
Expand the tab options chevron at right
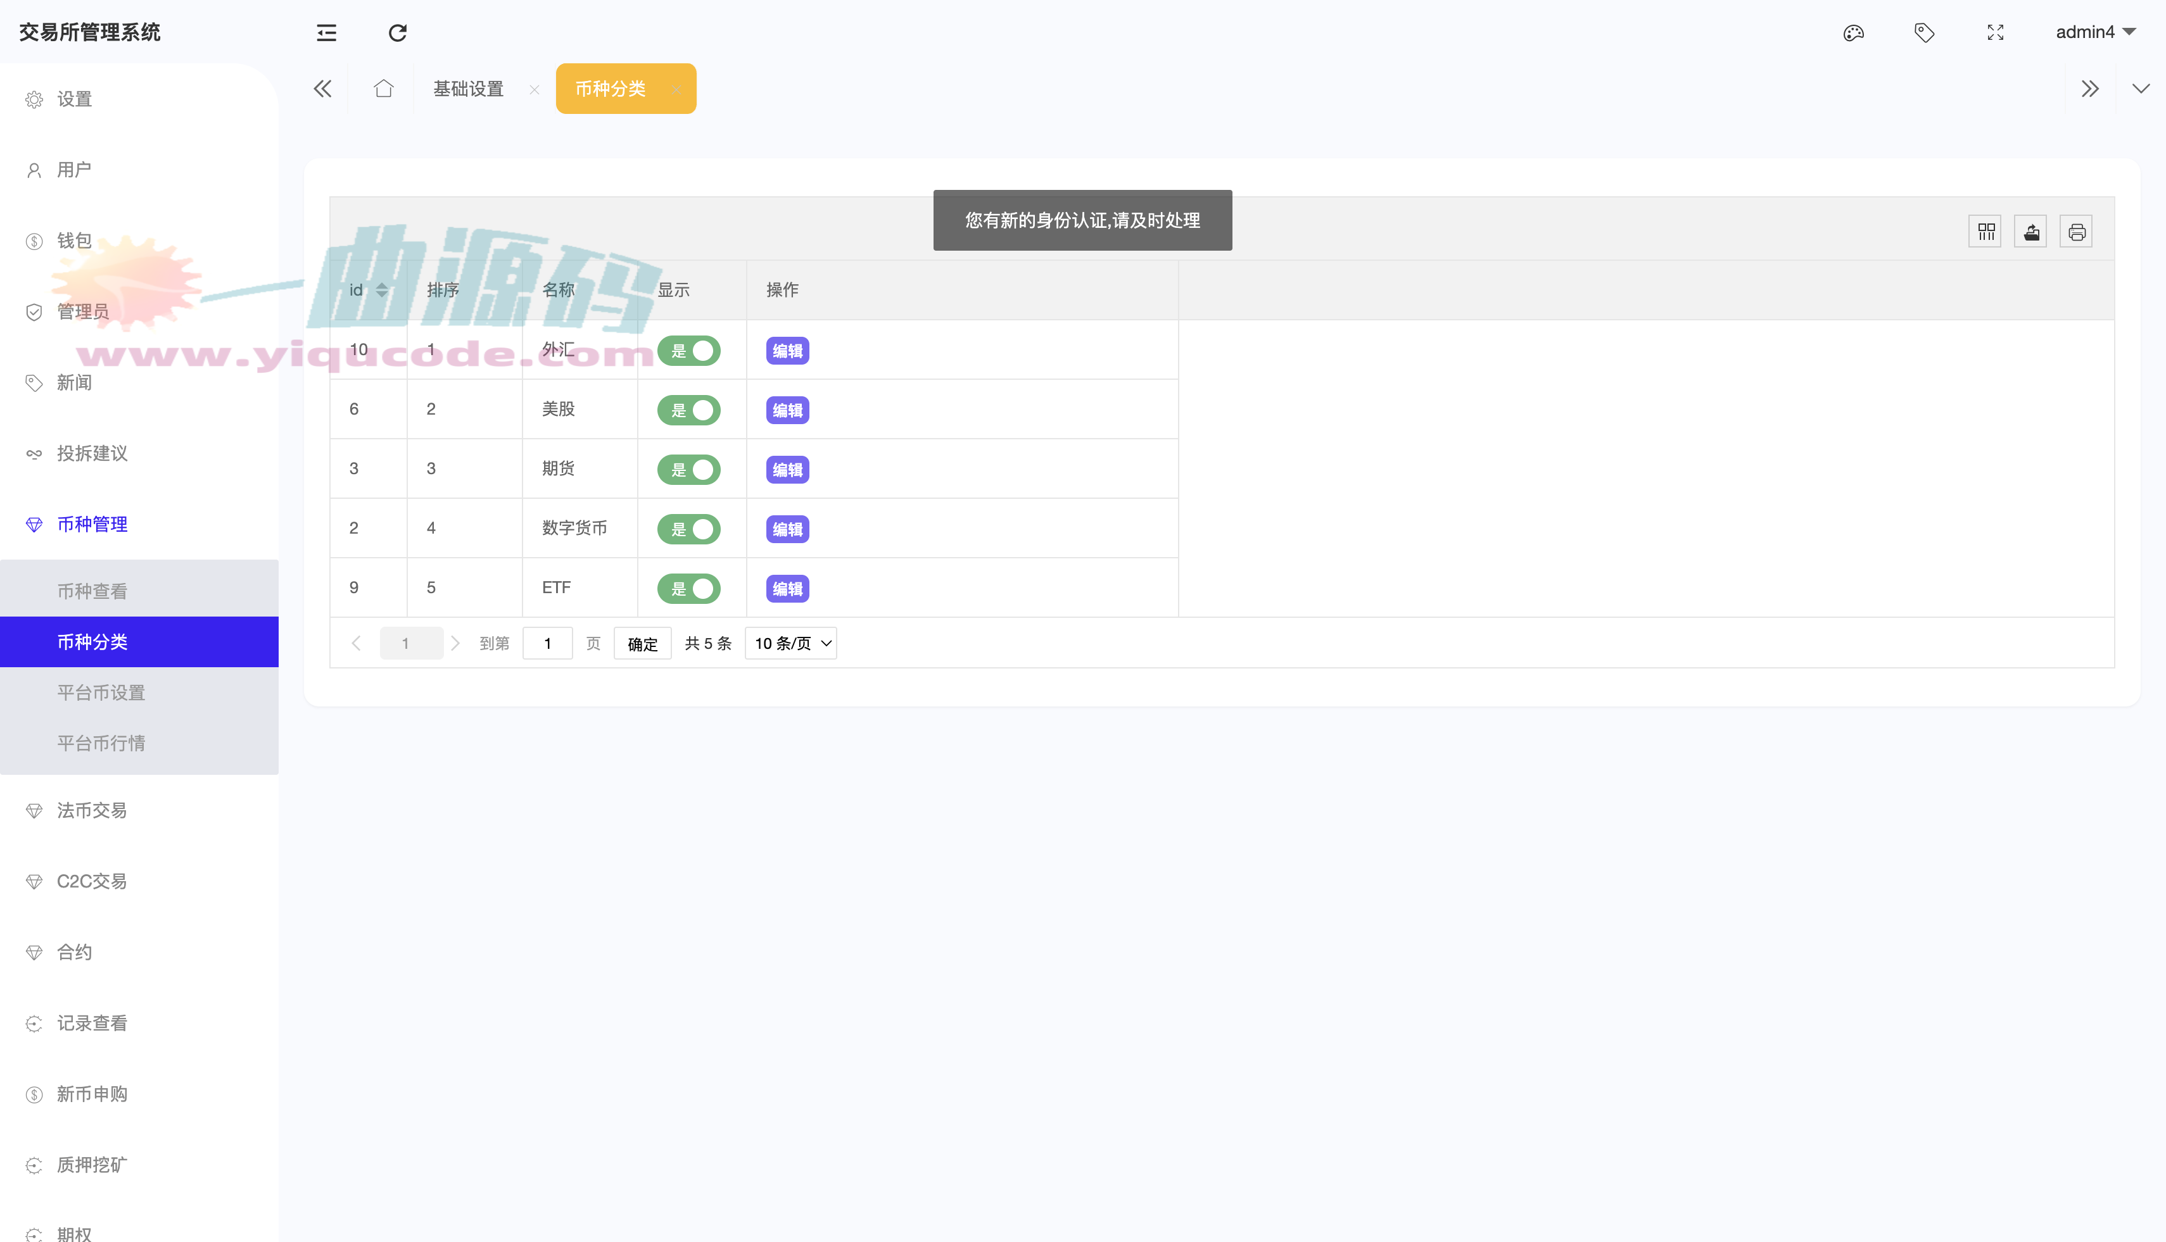pyautogui.click(x=2141, y=89)
